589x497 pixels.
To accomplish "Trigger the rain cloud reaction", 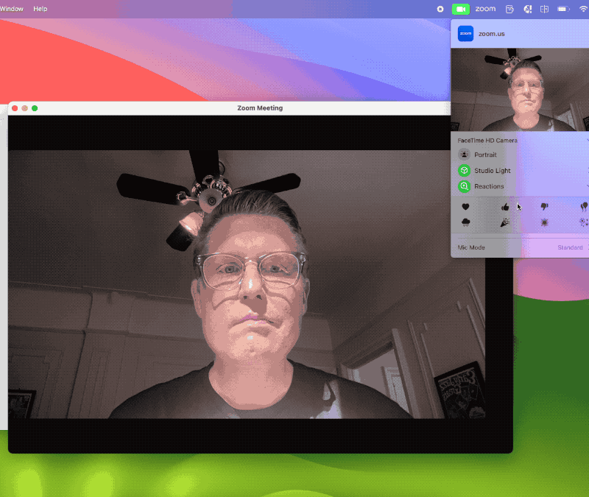I will pyautogui.click(x=465, y=222).
